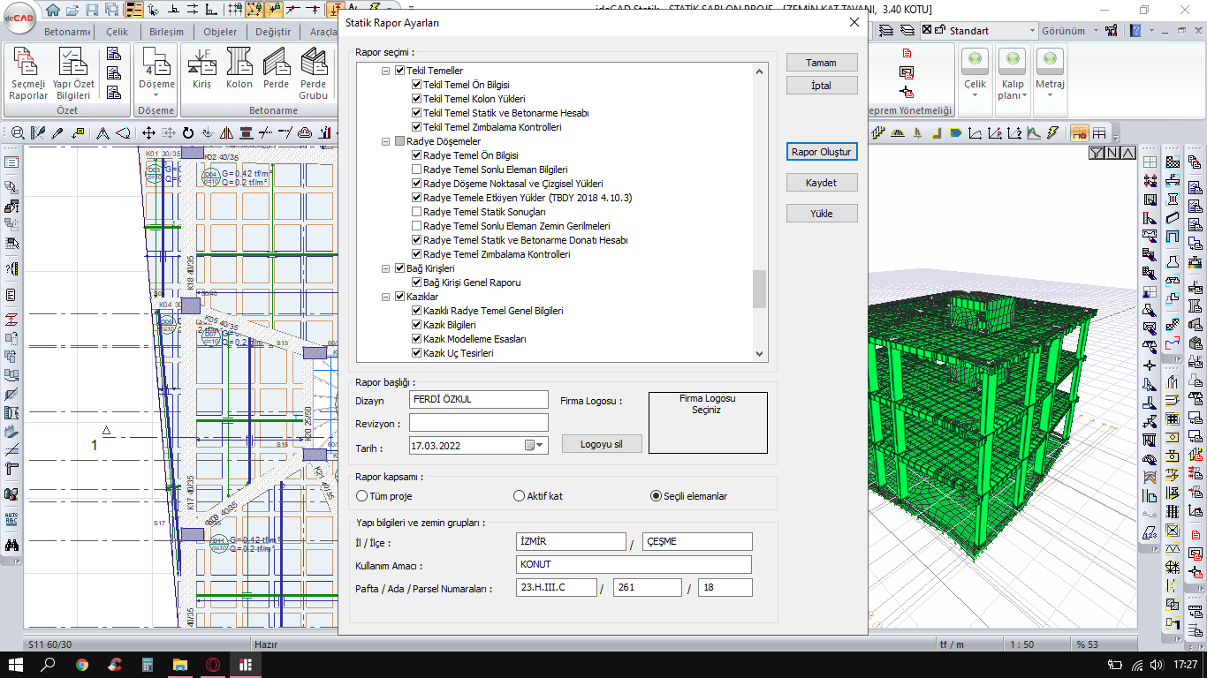1207x678 pixels.
Task: Click the Kullanım Amacı field with KONUT
Action: click(x=634, y=565)
